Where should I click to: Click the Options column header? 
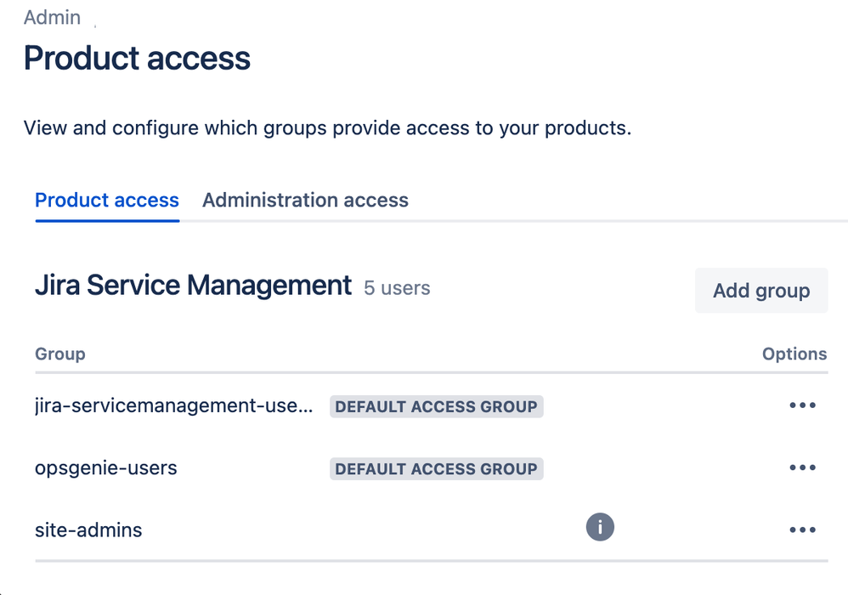(x=794, y=354)
